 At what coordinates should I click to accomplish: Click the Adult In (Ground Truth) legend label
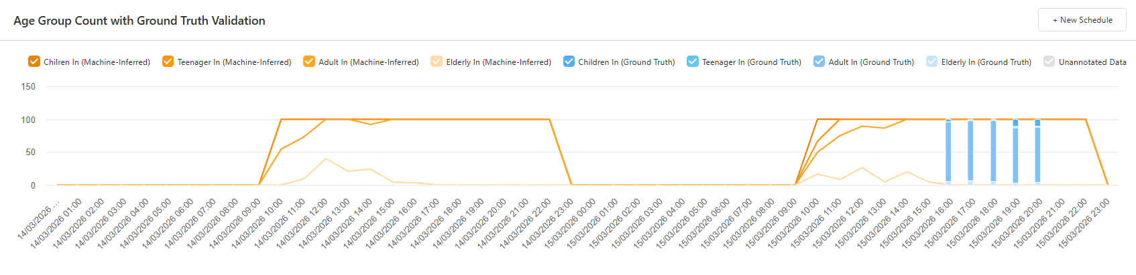[871, 62]
